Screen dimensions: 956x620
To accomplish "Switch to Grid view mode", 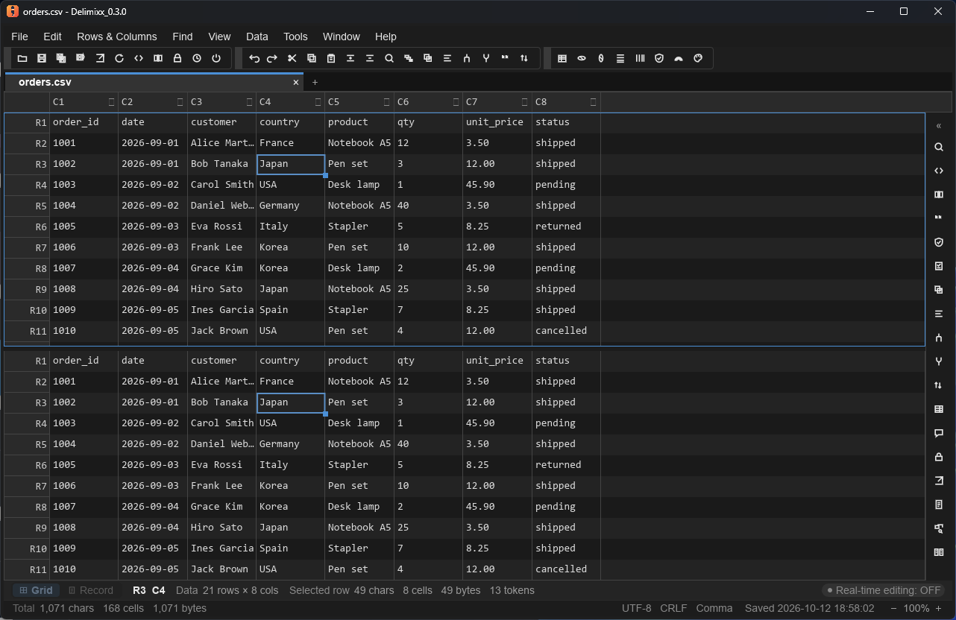I will (x=36, y=590).
